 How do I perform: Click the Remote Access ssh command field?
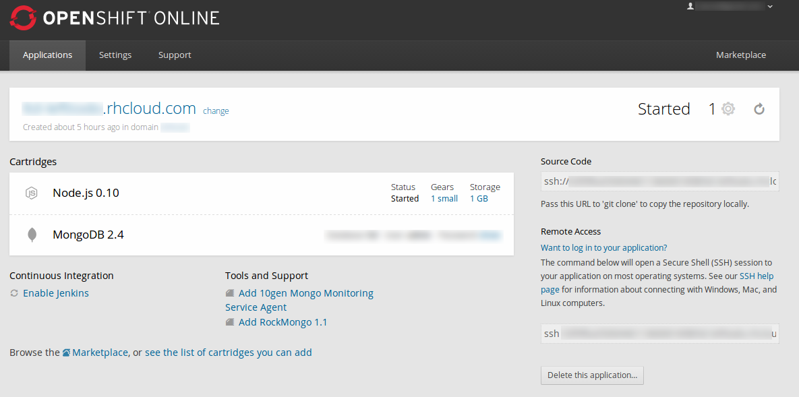(x=660, y=334)
